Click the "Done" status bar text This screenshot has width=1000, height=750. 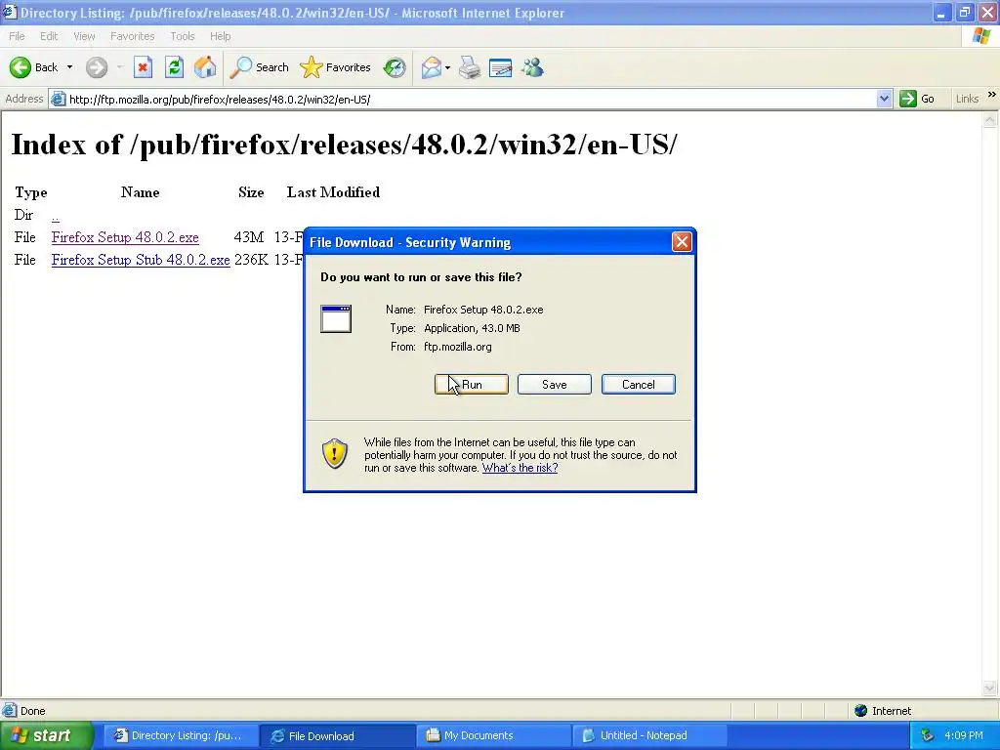point(33,711)
